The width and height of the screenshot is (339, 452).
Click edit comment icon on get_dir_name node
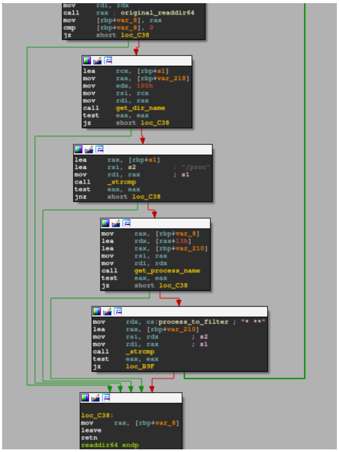click(x=97, y=61)
